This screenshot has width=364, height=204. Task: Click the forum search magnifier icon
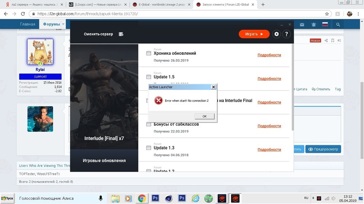tap(338, 24)
